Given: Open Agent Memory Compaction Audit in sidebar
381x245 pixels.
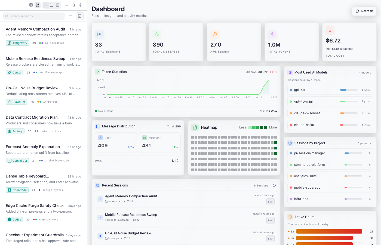Looking at the screenshot, I should (x=44, y=36).
